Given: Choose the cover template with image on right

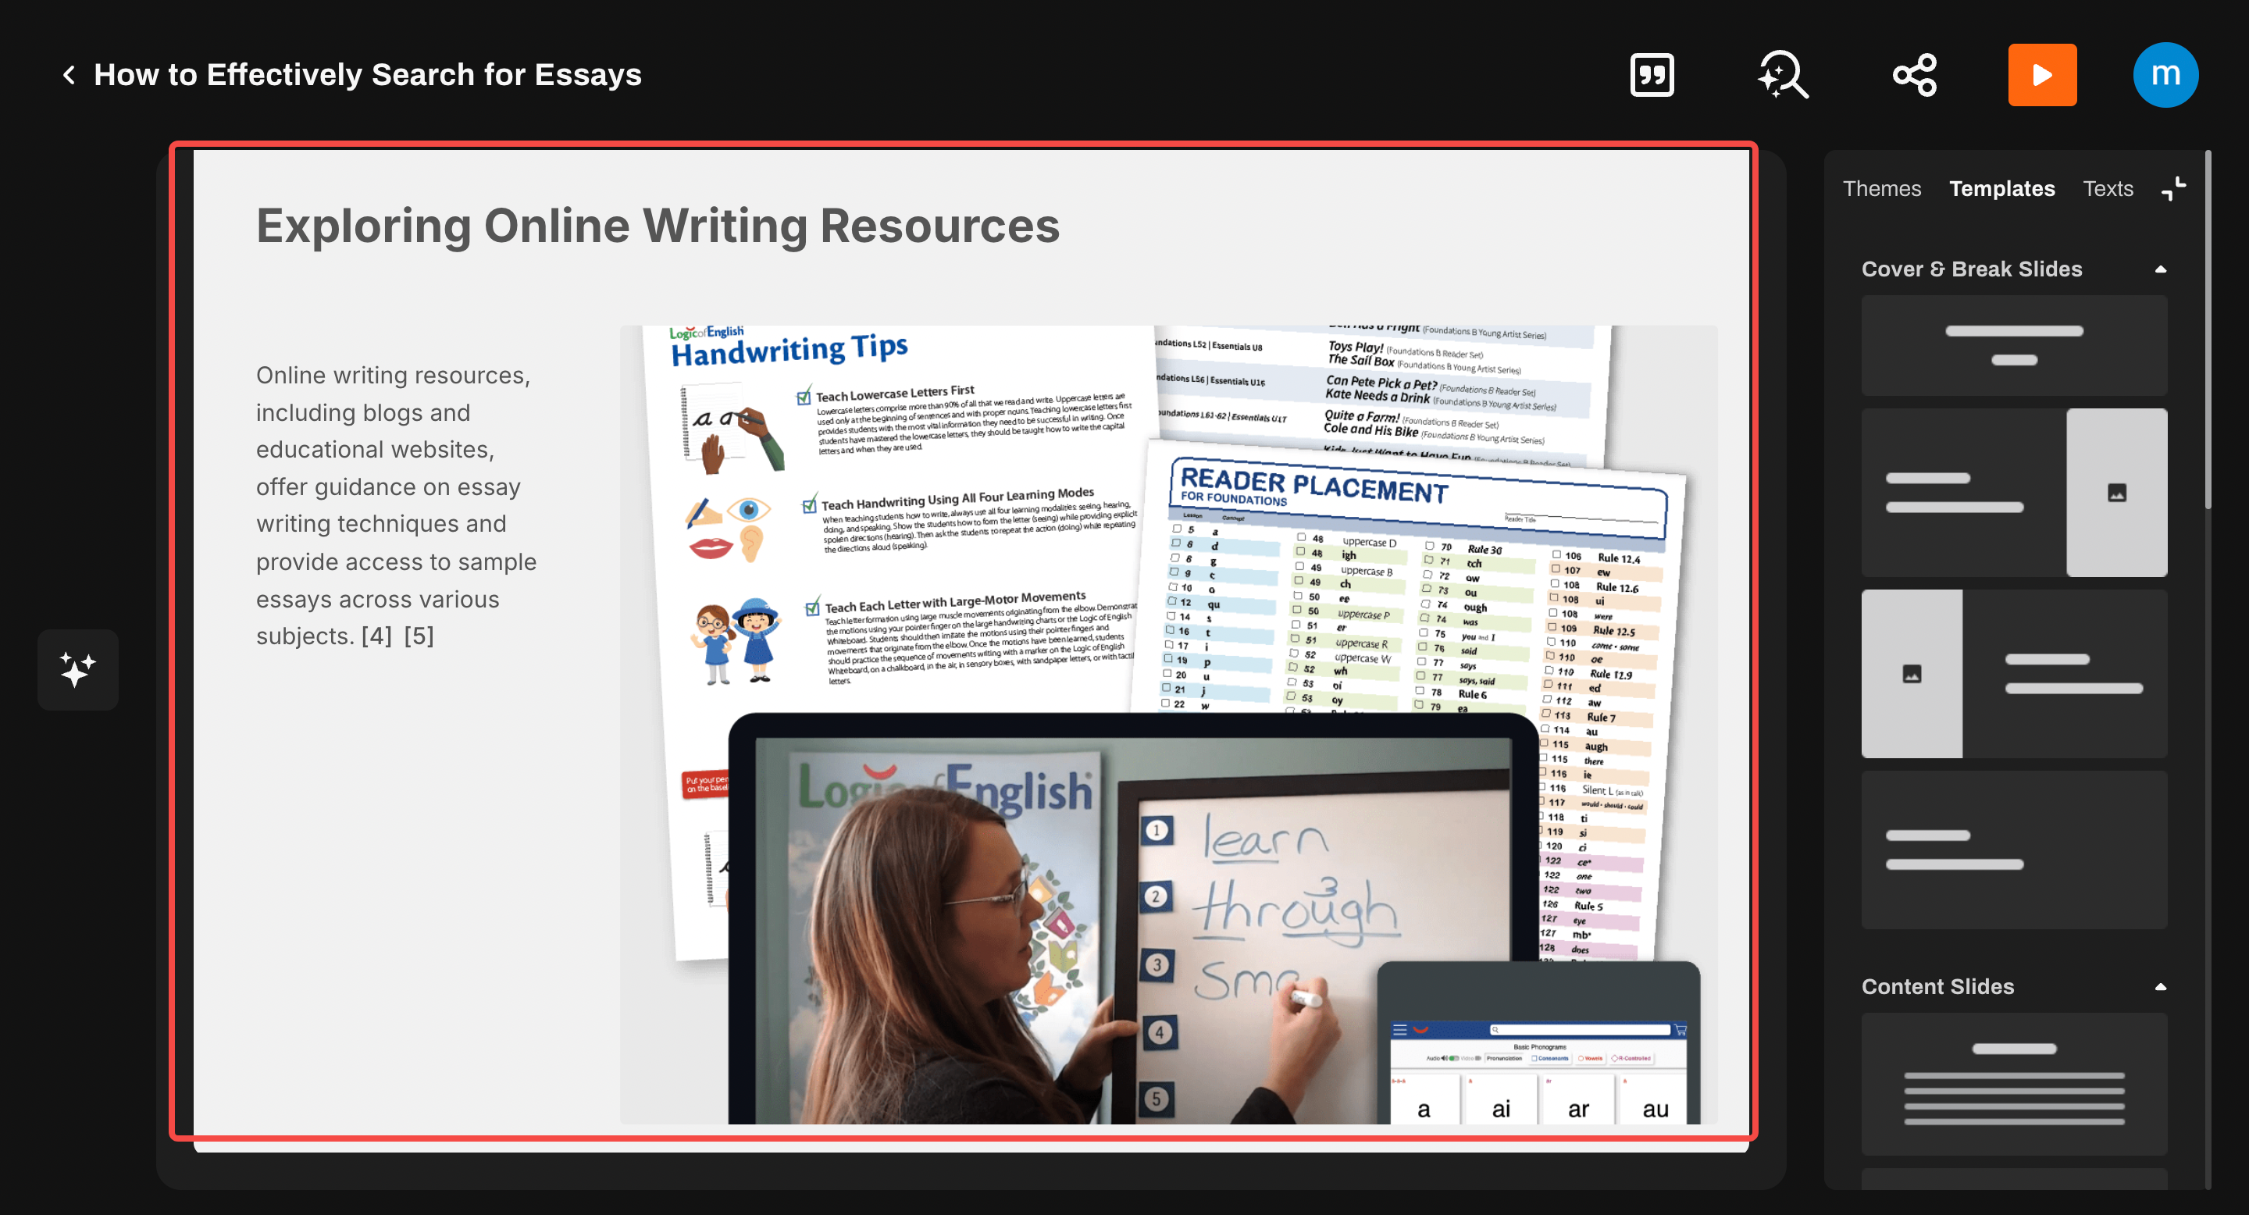Looking at the screenshot, I should 2014,493.
